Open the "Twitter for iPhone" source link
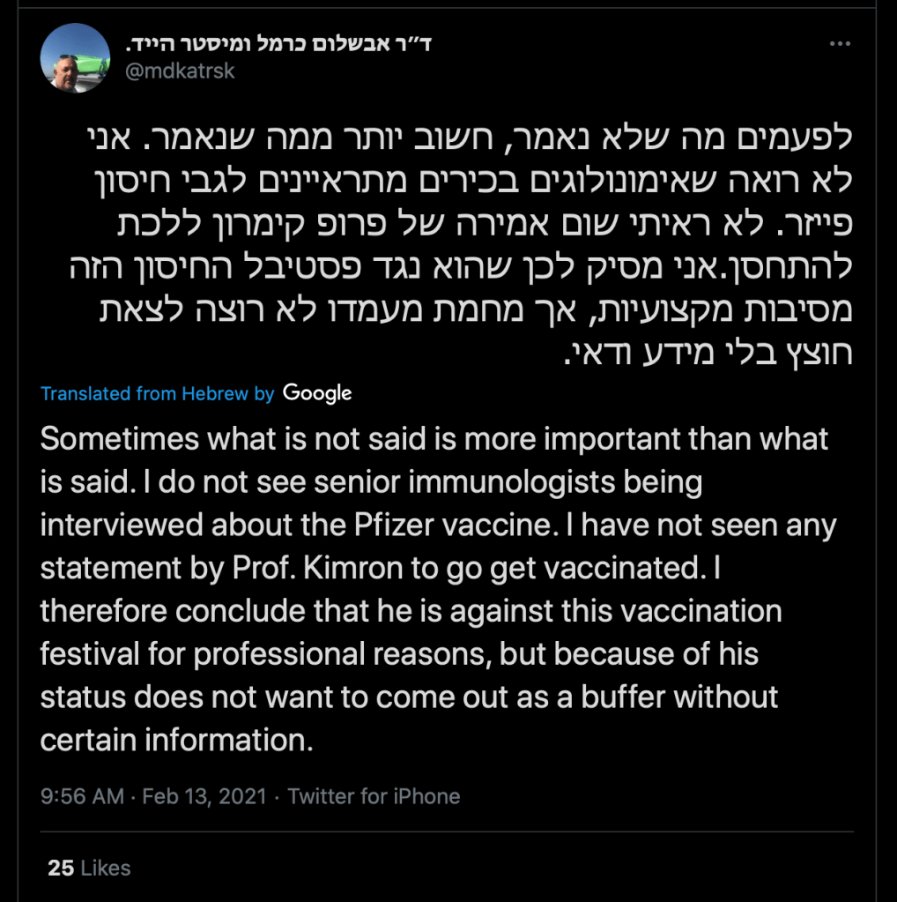The width and height of the screenshot is (897, 902). pos(374,796)
